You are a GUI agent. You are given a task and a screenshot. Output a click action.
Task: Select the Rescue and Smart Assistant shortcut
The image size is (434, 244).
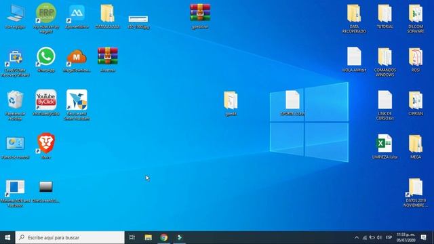pyautogui.click(x=77, y=100)
